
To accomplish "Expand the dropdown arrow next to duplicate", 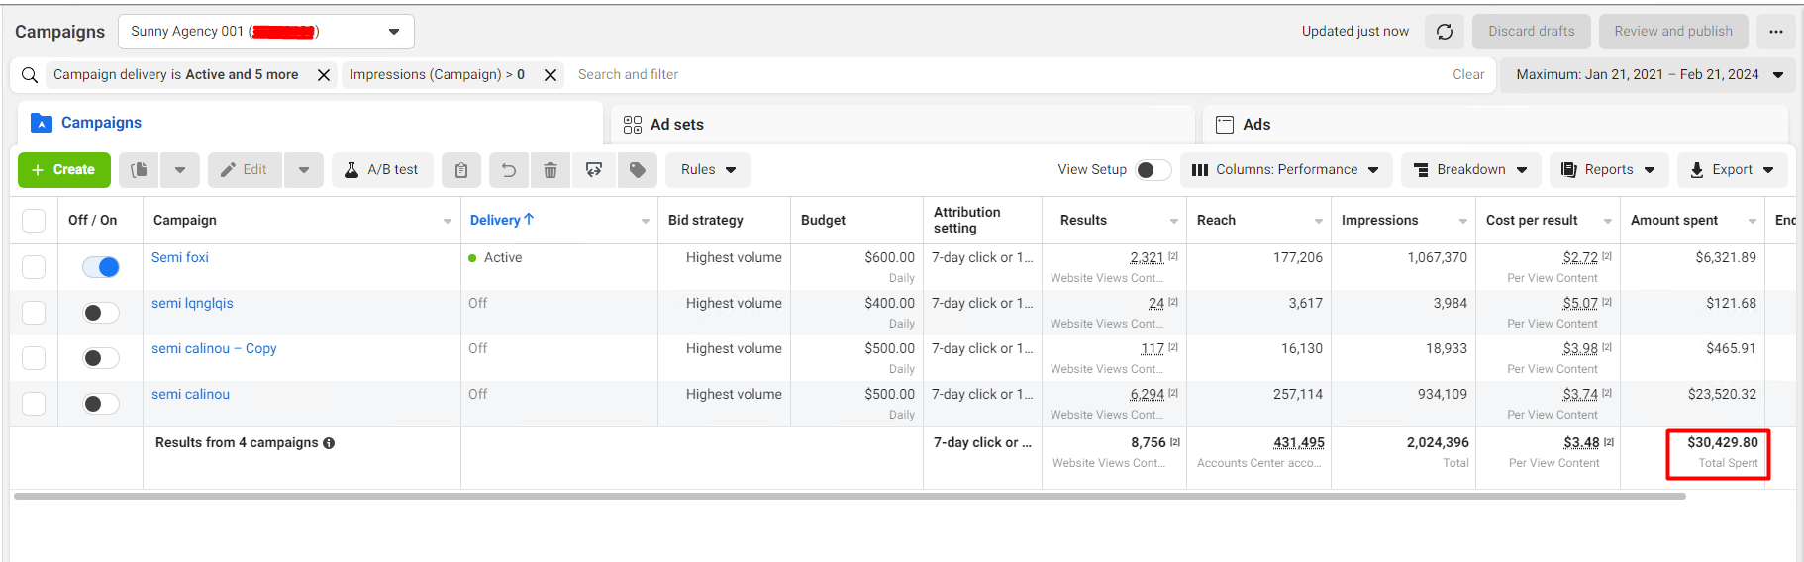I will coord(180,170).
